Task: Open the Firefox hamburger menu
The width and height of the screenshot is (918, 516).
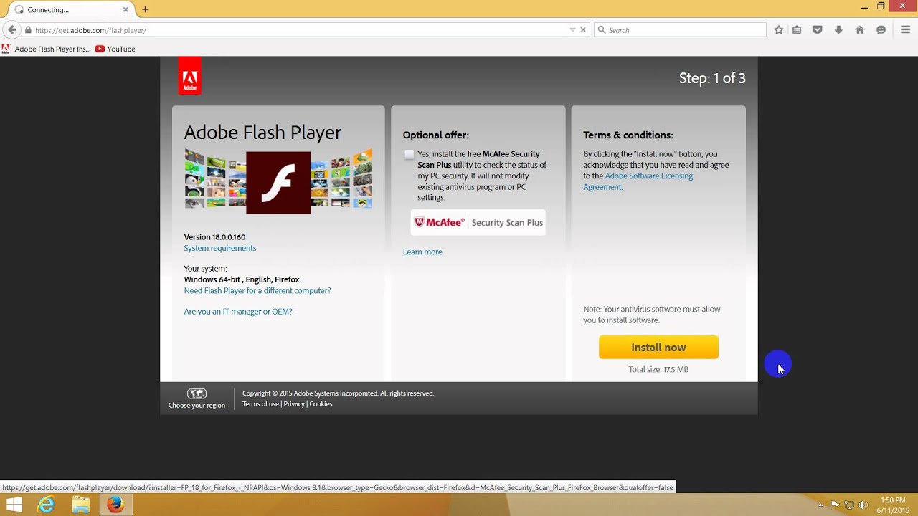Action: coord(905,30)
